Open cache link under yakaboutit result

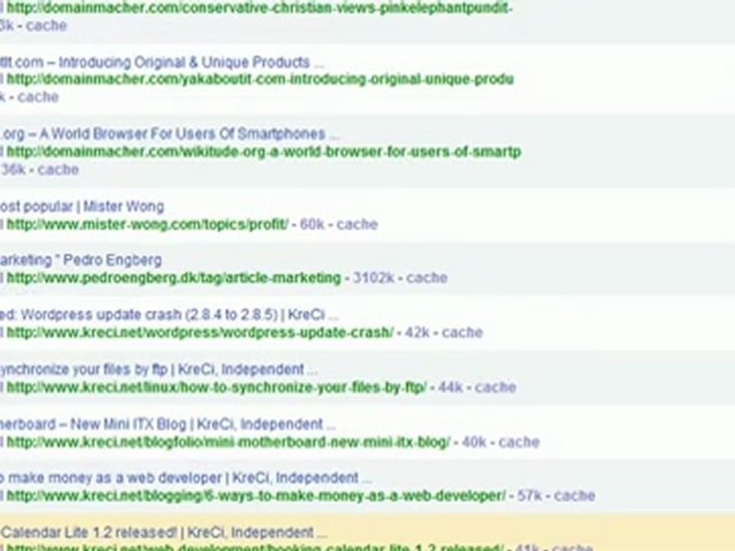tap(38, 97)
